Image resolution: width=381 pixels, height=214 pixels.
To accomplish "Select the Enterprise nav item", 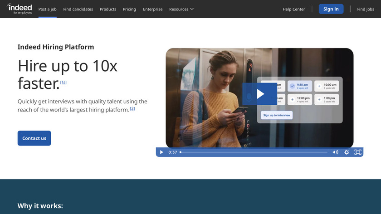I will (152, 9).
